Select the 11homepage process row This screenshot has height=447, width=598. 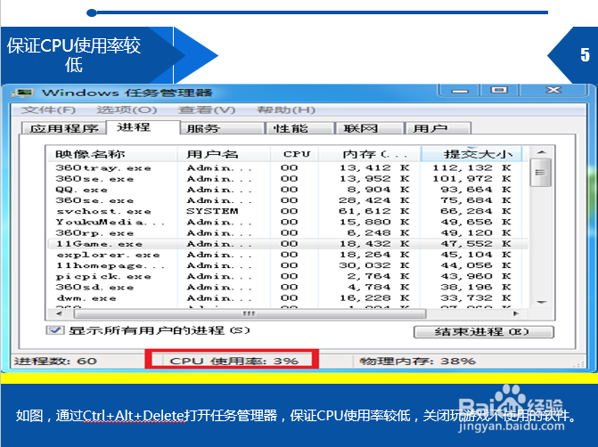pos(288,265)
